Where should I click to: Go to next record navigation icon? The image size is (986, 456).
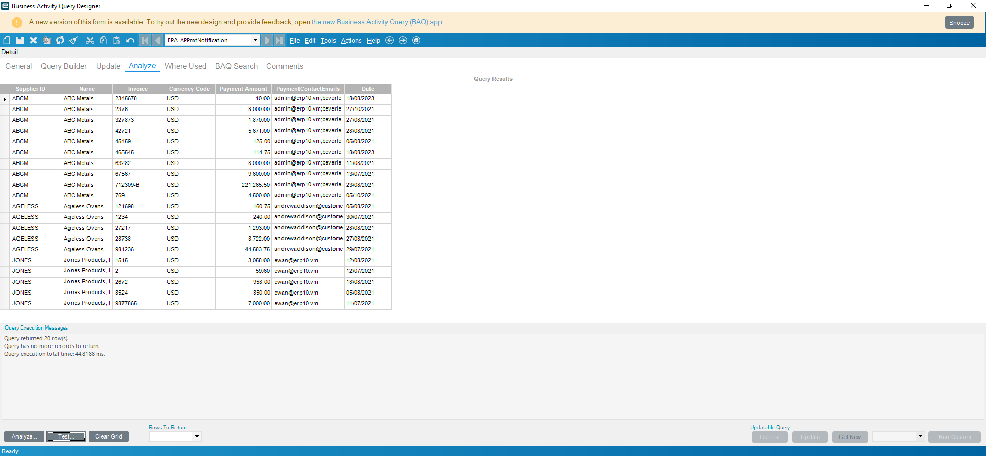coord(267,40)
